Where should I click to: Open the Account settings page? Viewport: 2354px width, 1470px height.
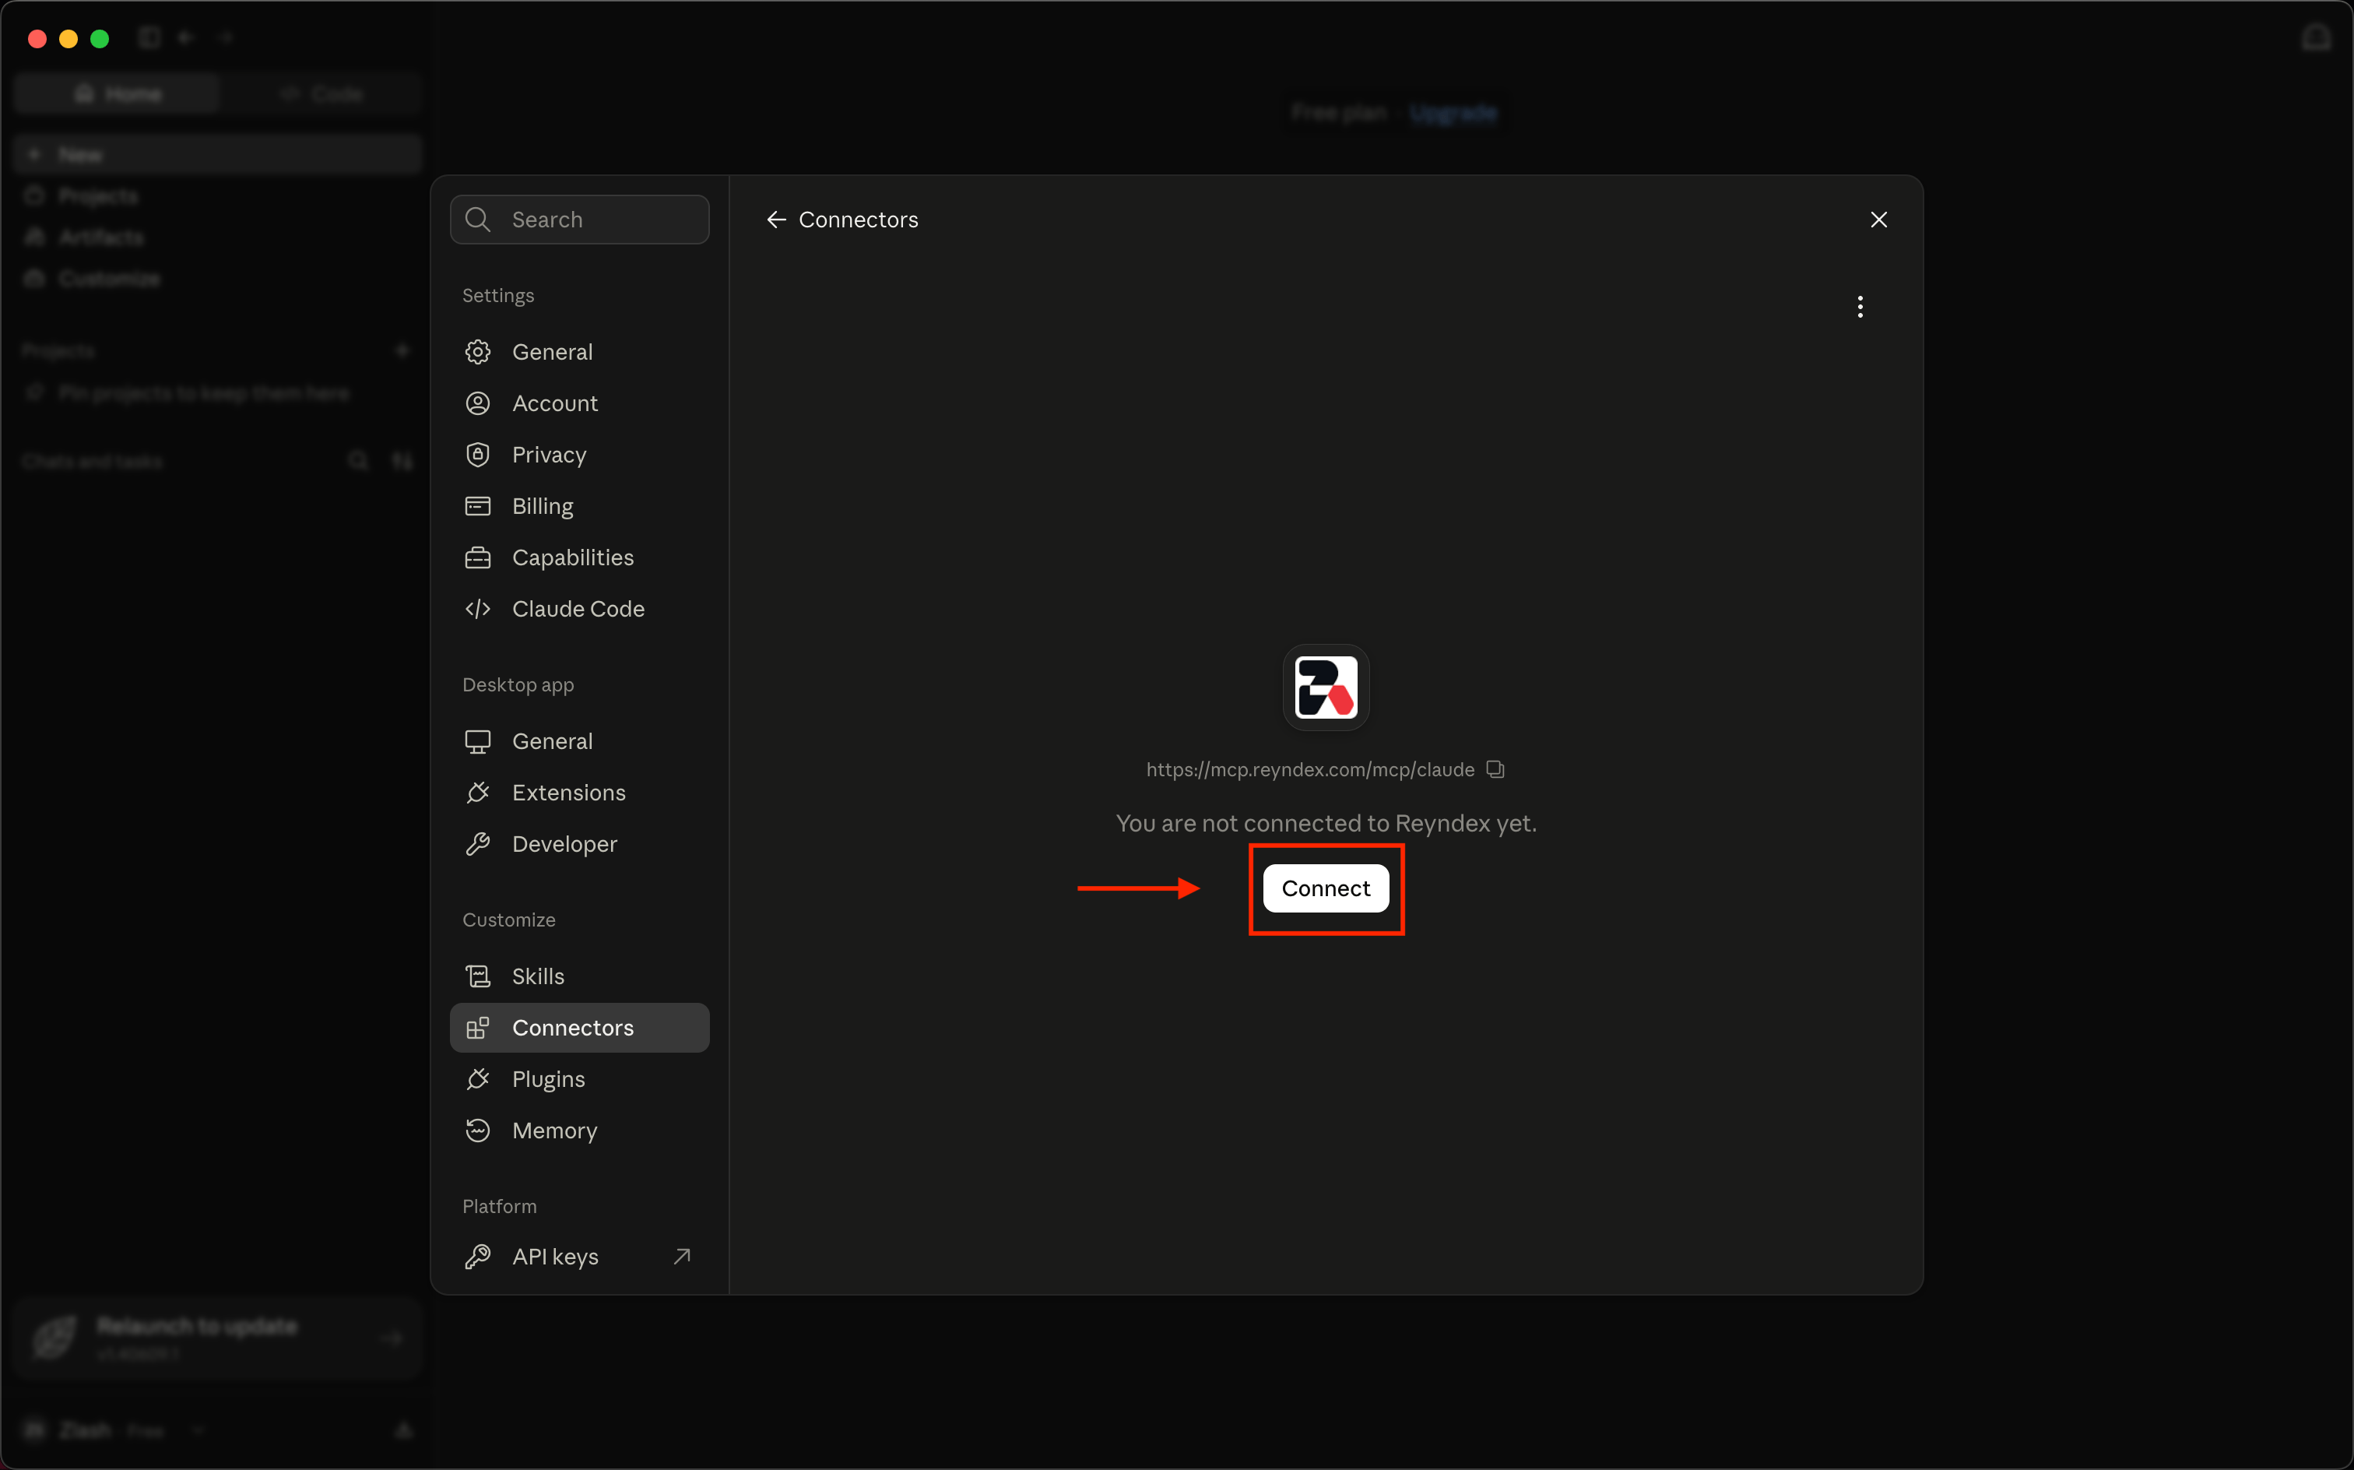pyautogui.click(x=579, y=403)
